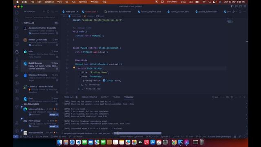The width and height of the screenshot is (261, 147).
Task: Switch to the DEBUG CONSOLE panel tab
Action: click(x=89, y=97)
